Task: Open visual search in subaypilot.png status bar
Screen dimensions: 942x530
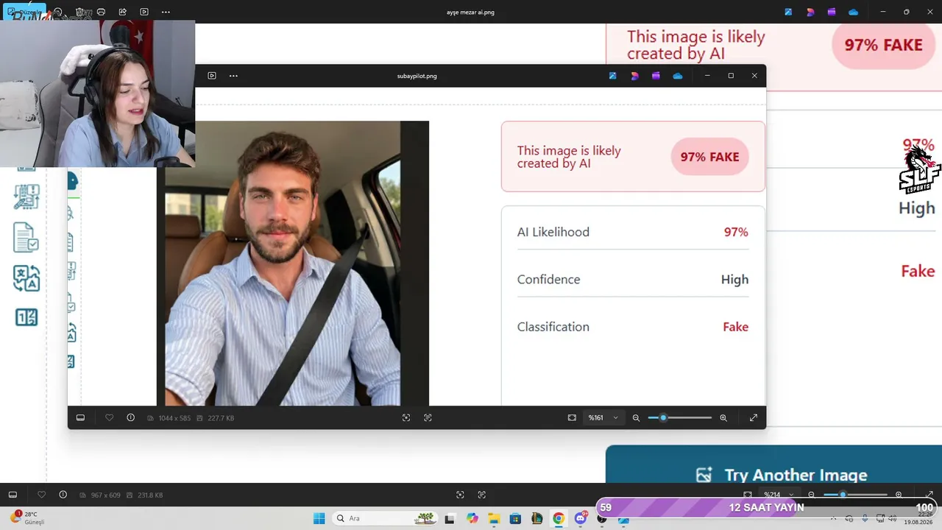Action: pos(406,418)
